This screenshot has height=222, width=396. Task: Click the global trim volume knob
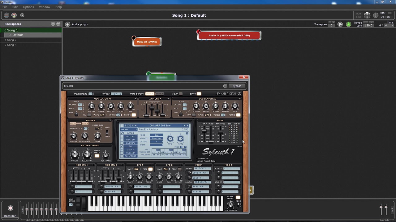point(367,15)
